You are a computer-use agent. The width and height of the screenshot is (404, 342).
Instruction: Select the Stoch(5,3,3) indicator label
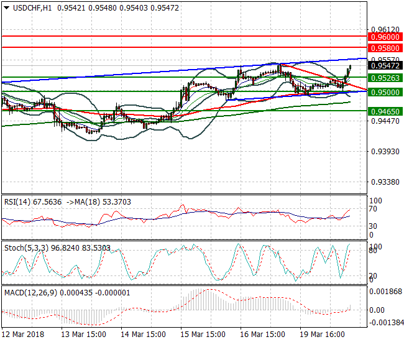pos(26,248)
